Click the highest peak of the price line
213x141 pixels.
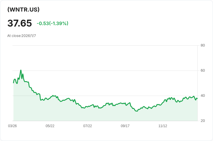coord(21,70)
